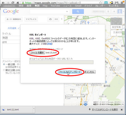
Task: Open YouTube in Google bar
Action: pyautogui.click(x=55, y=6)
